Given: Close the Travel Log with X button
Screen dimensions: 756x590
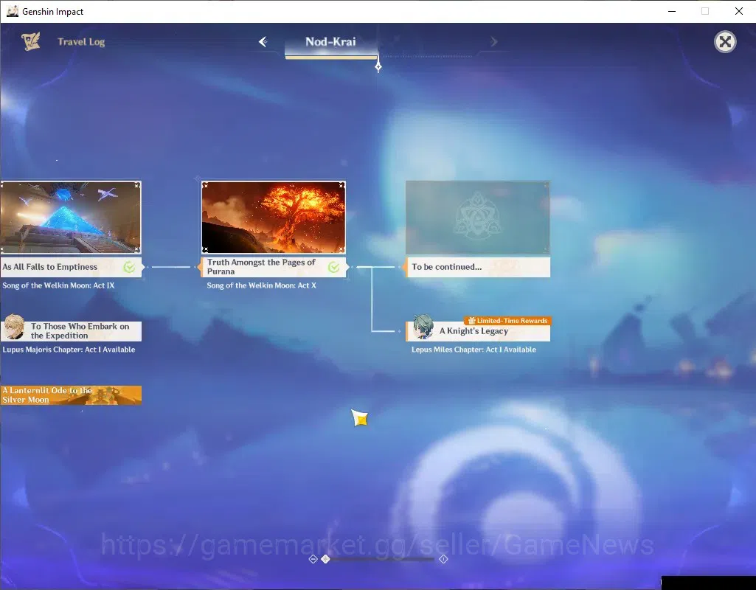Looking at the screenshot, I should tap(725, 42).
